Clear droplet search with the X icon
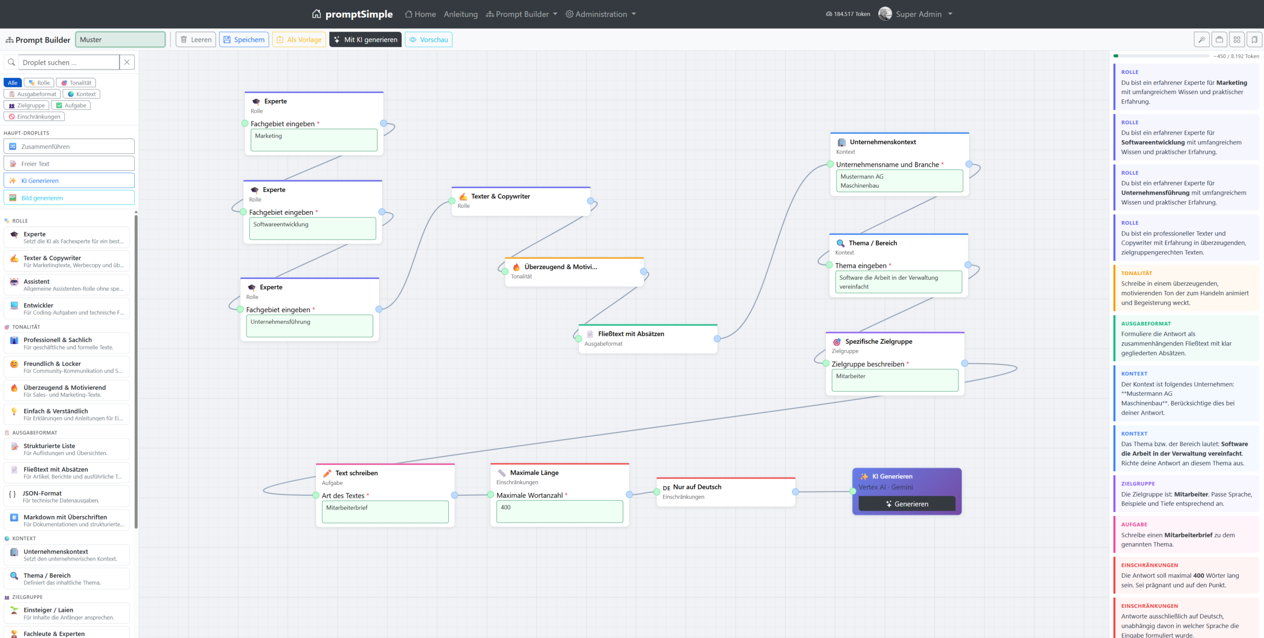1264x638 pixels. [x=127, y=62]
